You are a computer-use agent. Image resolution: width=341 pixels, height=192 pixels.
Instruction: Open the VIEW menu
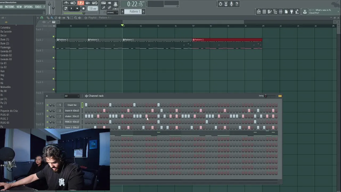tap(19, 7)
